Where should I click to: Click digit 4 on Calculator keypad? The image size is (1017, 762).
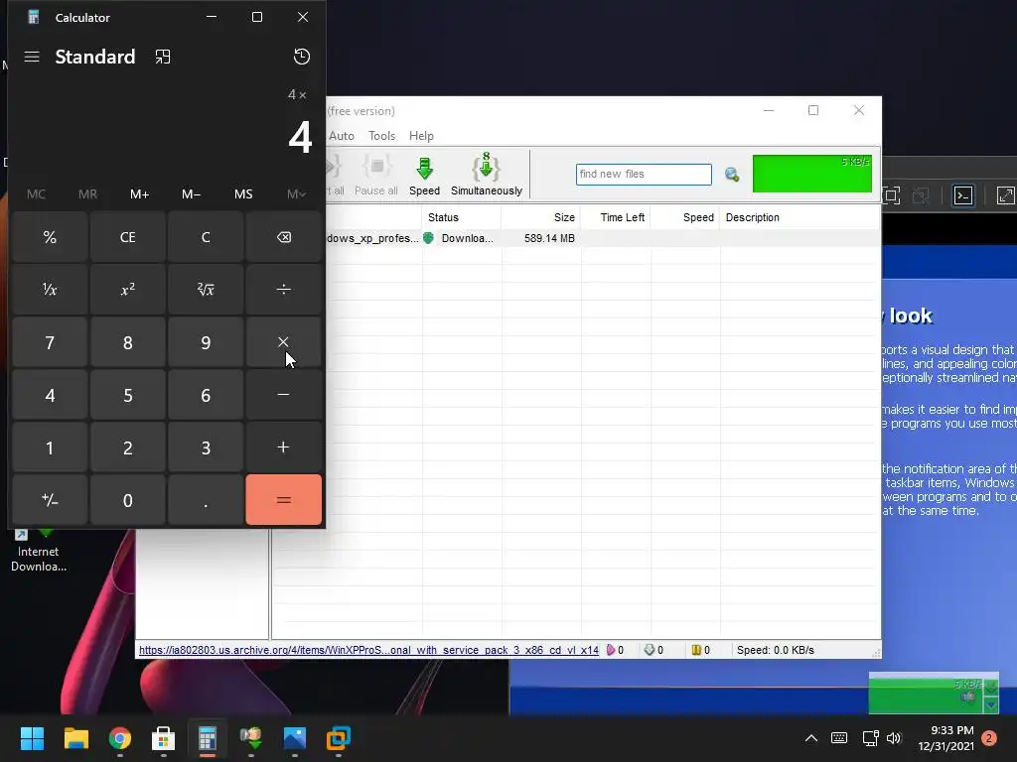click(x=50, y=395)
